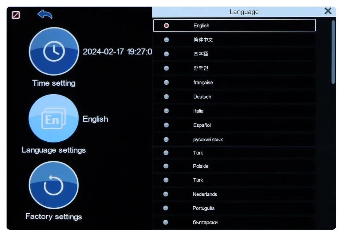This screenshot has width=343, height=237.
Task: Click the Factory settings reset icon
Action: 54,186
